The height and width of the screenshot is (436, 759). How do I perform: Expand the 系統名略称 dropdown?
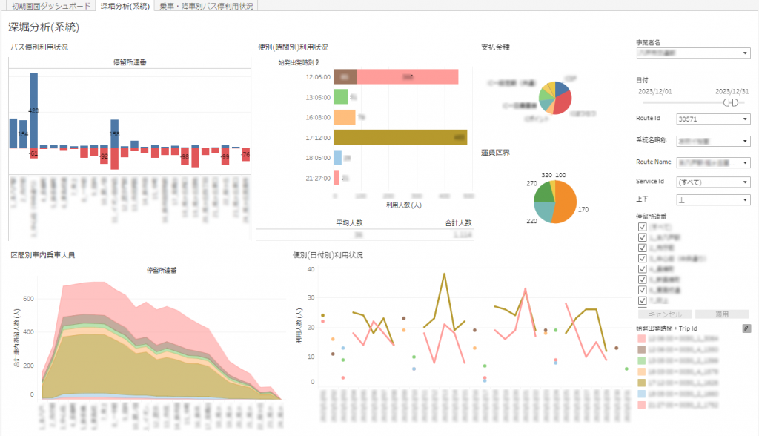pos(714,141)
